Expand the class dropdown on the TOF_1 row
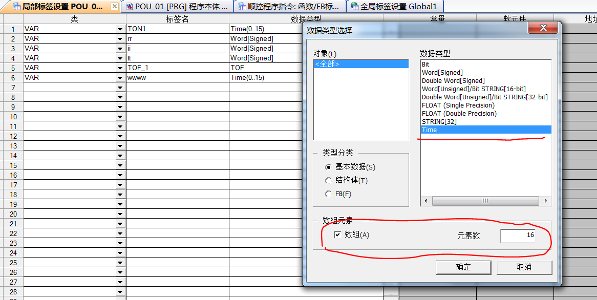The height and width of the screenshot is (300, 597). tap(120, 68)
